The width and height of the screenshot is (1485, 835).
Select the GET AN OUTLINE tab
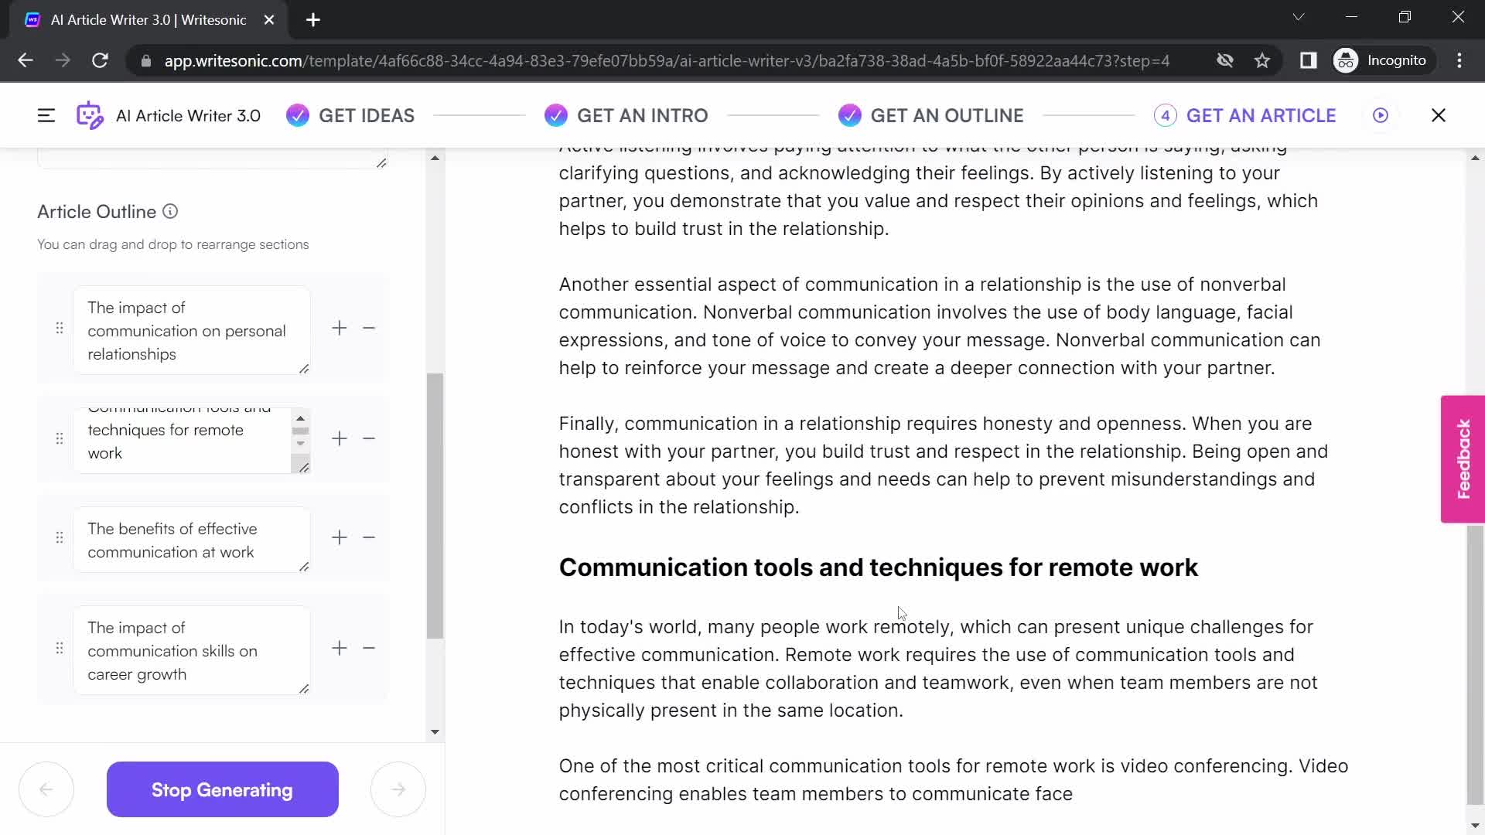pyautogui.click(x=947, y=115)
